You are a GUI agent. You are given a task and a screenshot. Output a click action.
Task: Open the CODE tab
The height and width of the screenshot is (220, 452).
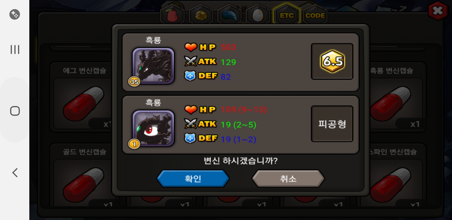315,15
